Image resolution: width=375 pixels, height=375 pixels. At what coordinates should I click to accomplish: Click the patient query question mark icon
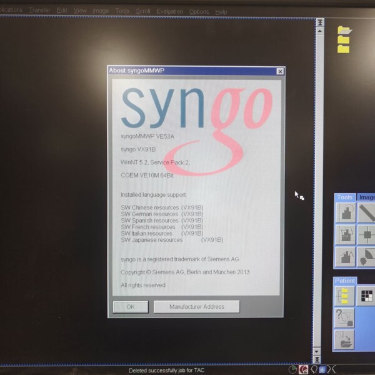(344, 317)
